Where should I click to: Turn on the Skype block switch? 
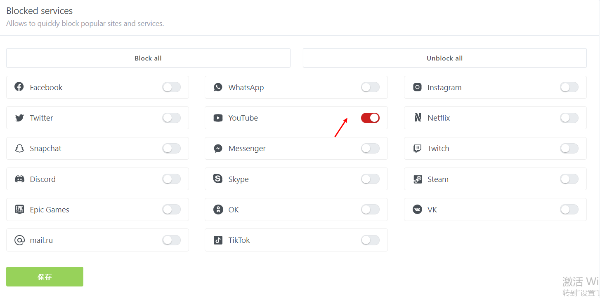pos(370,179)
